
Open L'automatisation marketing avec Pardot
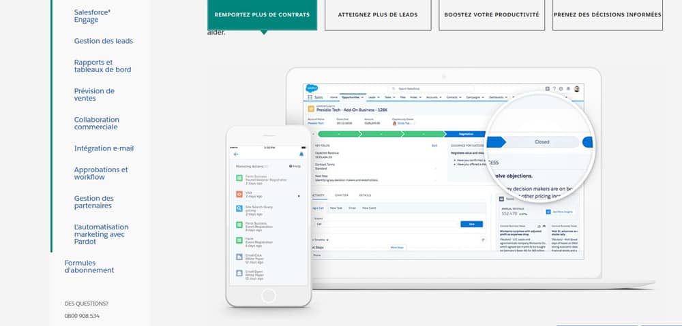101,234
